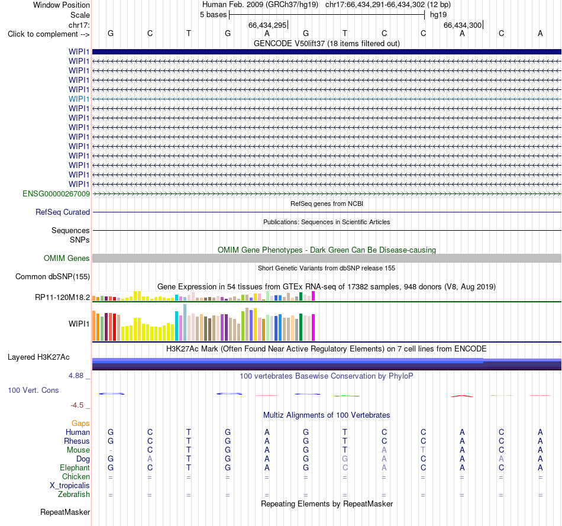Click the red raised PhyloP peak
The width and height of the screenshot is (562, 526).
(462, 396)
